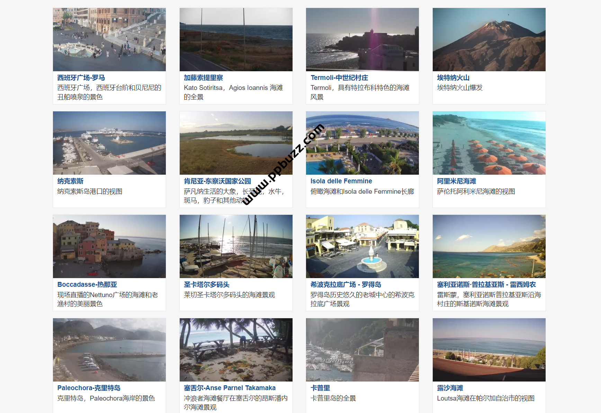Open the 罗得岛 fountain square webcam image
The image size is (601, 413).
tap(362, 246)
